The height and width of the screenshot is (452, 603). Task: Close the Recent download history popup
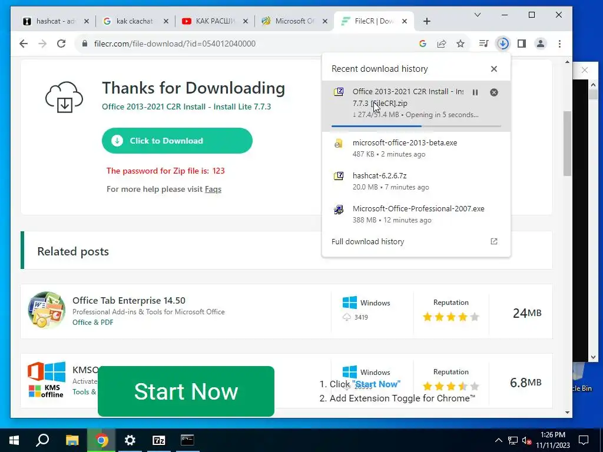tap(494, 69)
